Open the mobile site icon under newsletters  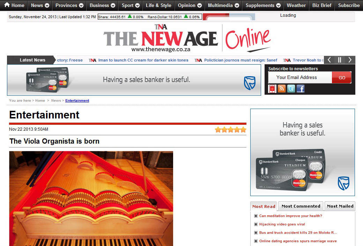pos(272,89)
